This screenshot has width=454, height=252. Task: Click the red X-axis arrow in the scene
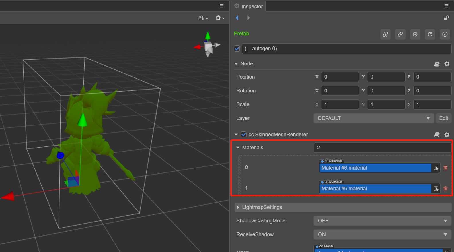point(8,196)
